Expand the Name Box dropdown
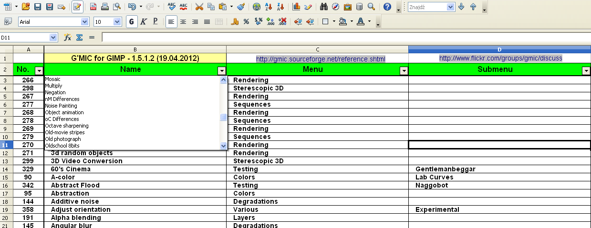 pos(53,37)
